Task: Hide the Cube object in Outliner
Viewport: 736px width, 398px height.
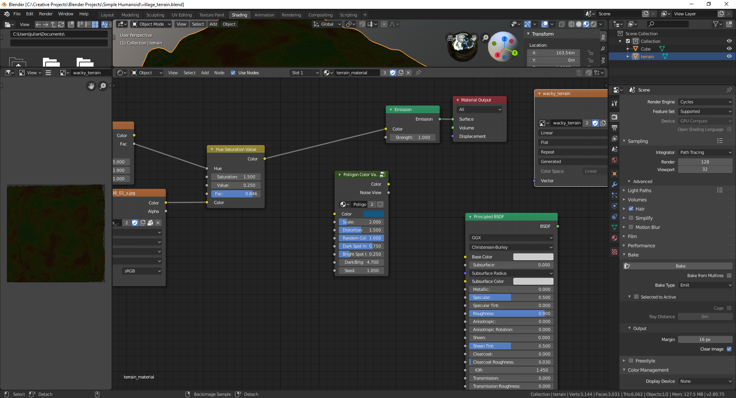Action: (x=729, y=49)
